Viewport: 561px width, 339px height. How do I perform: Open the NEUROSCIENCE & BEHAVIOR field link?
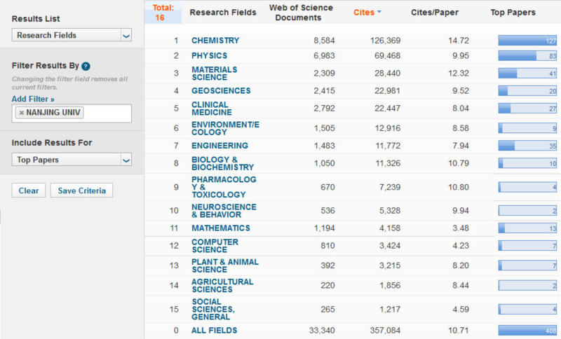pos(224,211)
